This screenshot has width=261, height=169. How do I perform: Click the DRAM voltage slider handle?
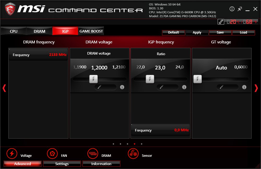tap(93, 79)
